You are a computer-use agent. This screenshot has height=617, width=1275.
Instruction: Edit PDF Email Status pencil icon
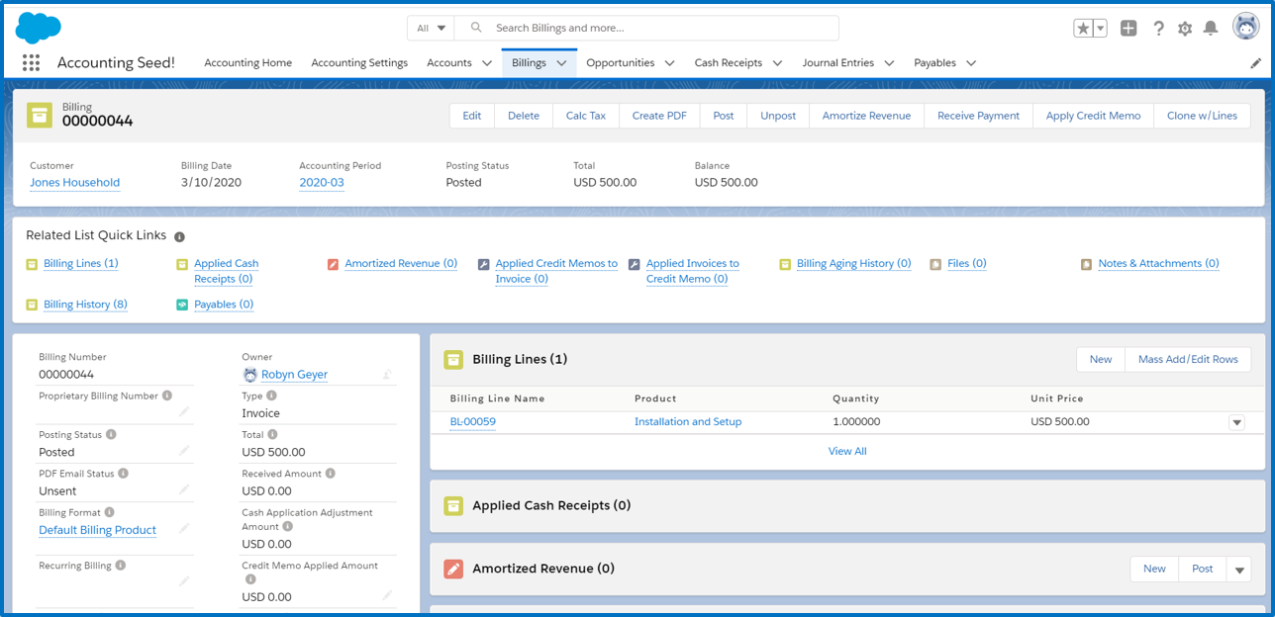(184, 489)
